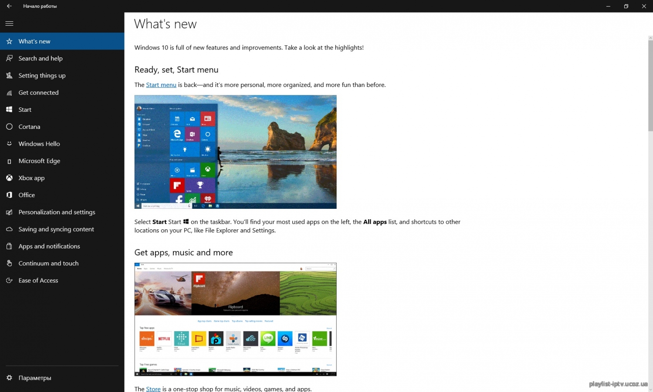653x392 pixels.
Task: Click the Search and help person icon
Action: click(x=9, y=58)
